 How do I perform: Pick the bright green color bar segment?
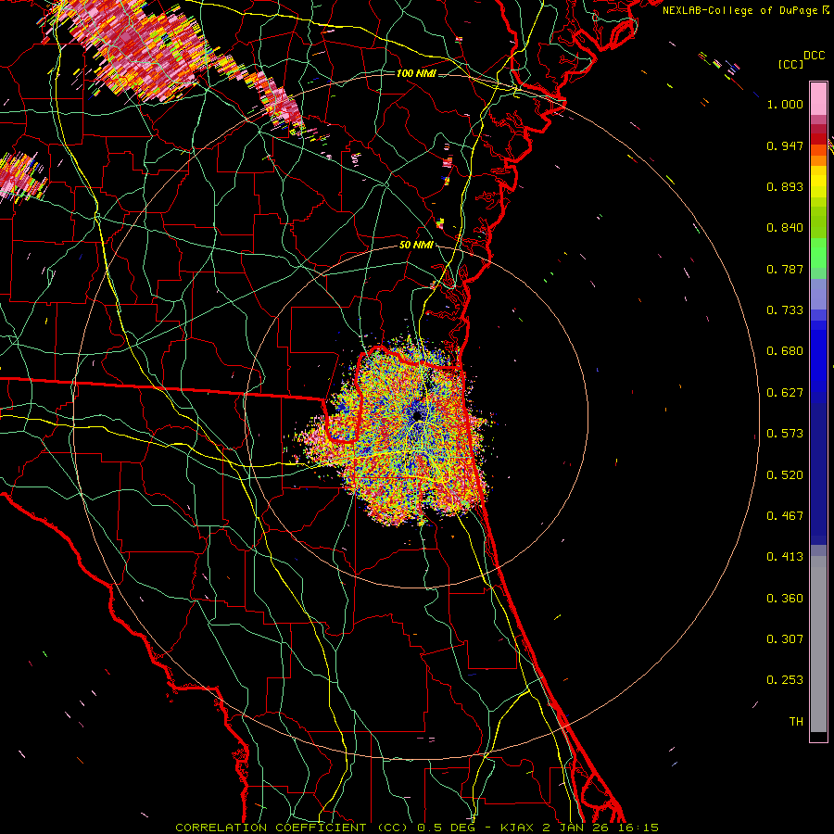(818, 253)
